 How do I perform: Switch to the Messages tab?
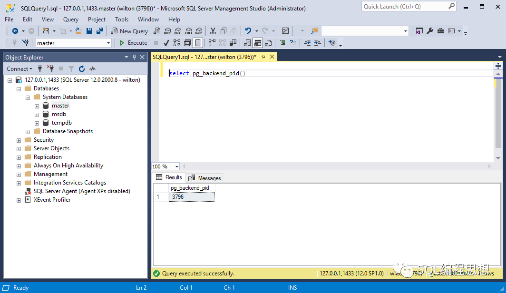point(205,178)
